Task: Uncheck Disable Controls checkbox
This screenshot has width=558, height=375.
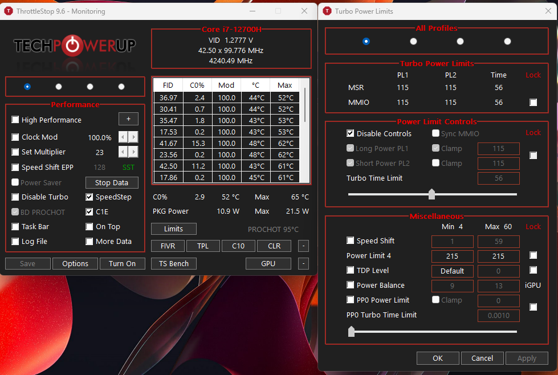Action: click(350, 133)
